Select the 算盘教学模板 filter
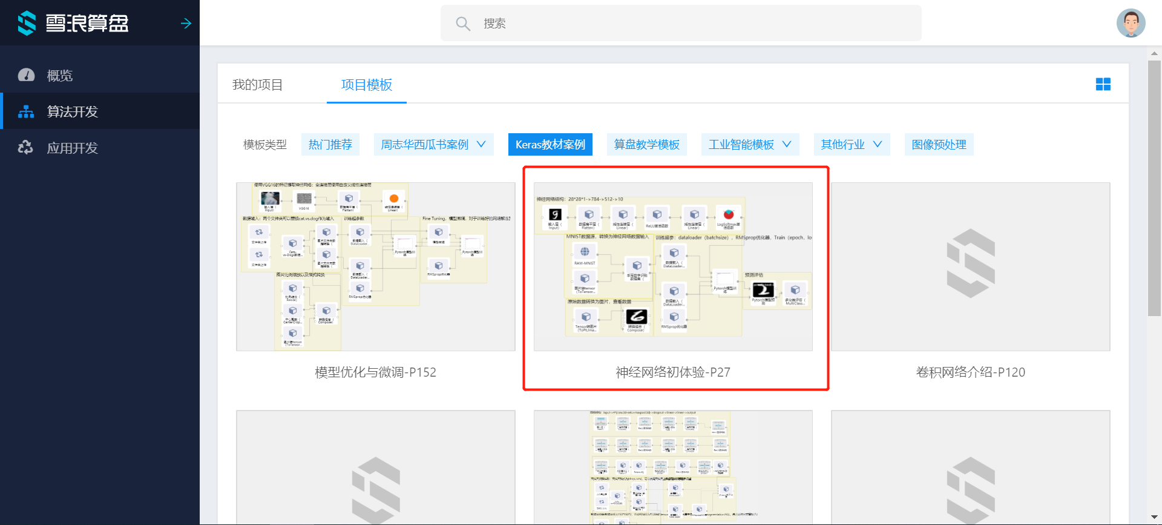 click(x=646, y=145)
